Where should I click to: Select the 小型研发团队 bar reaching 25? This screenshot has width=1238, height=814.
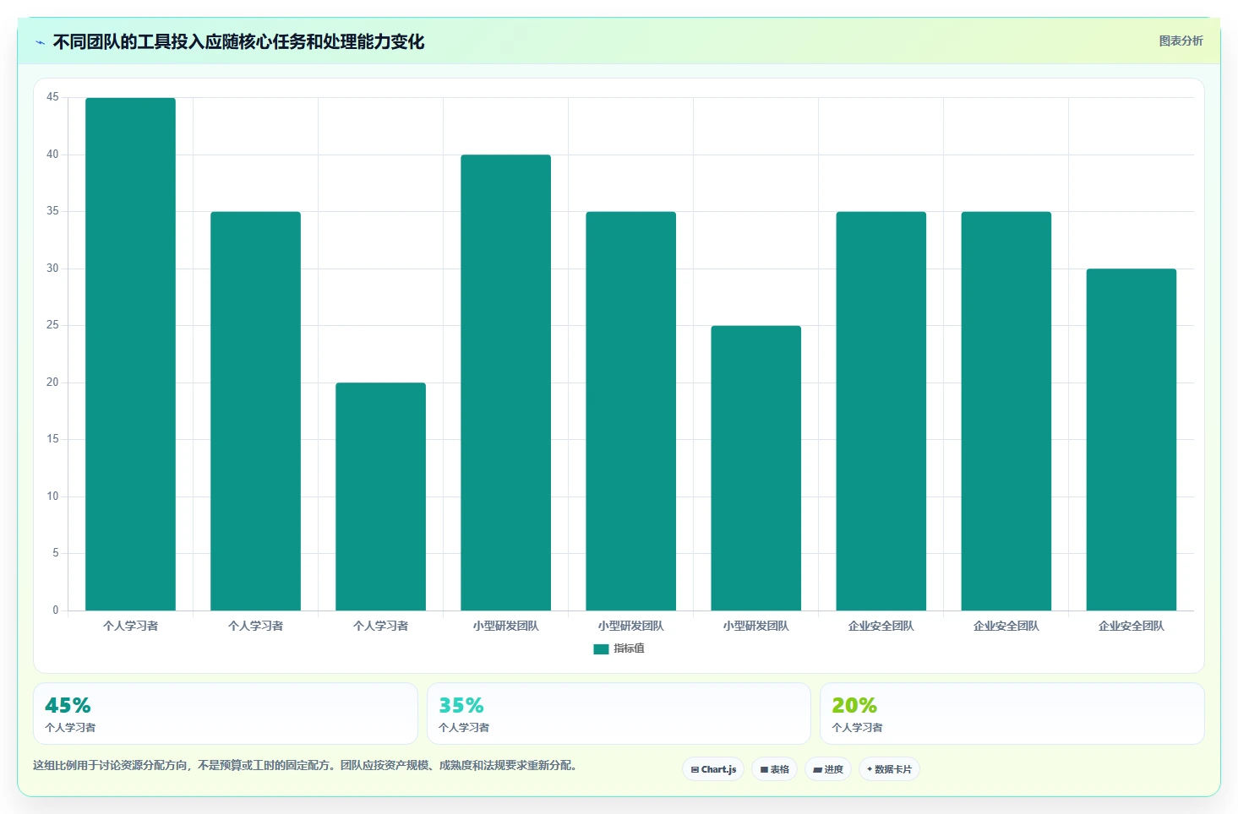(755, 468)
